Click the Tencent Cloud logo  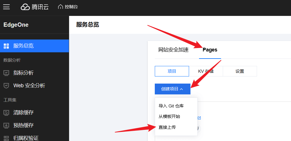tap(35, 7)
